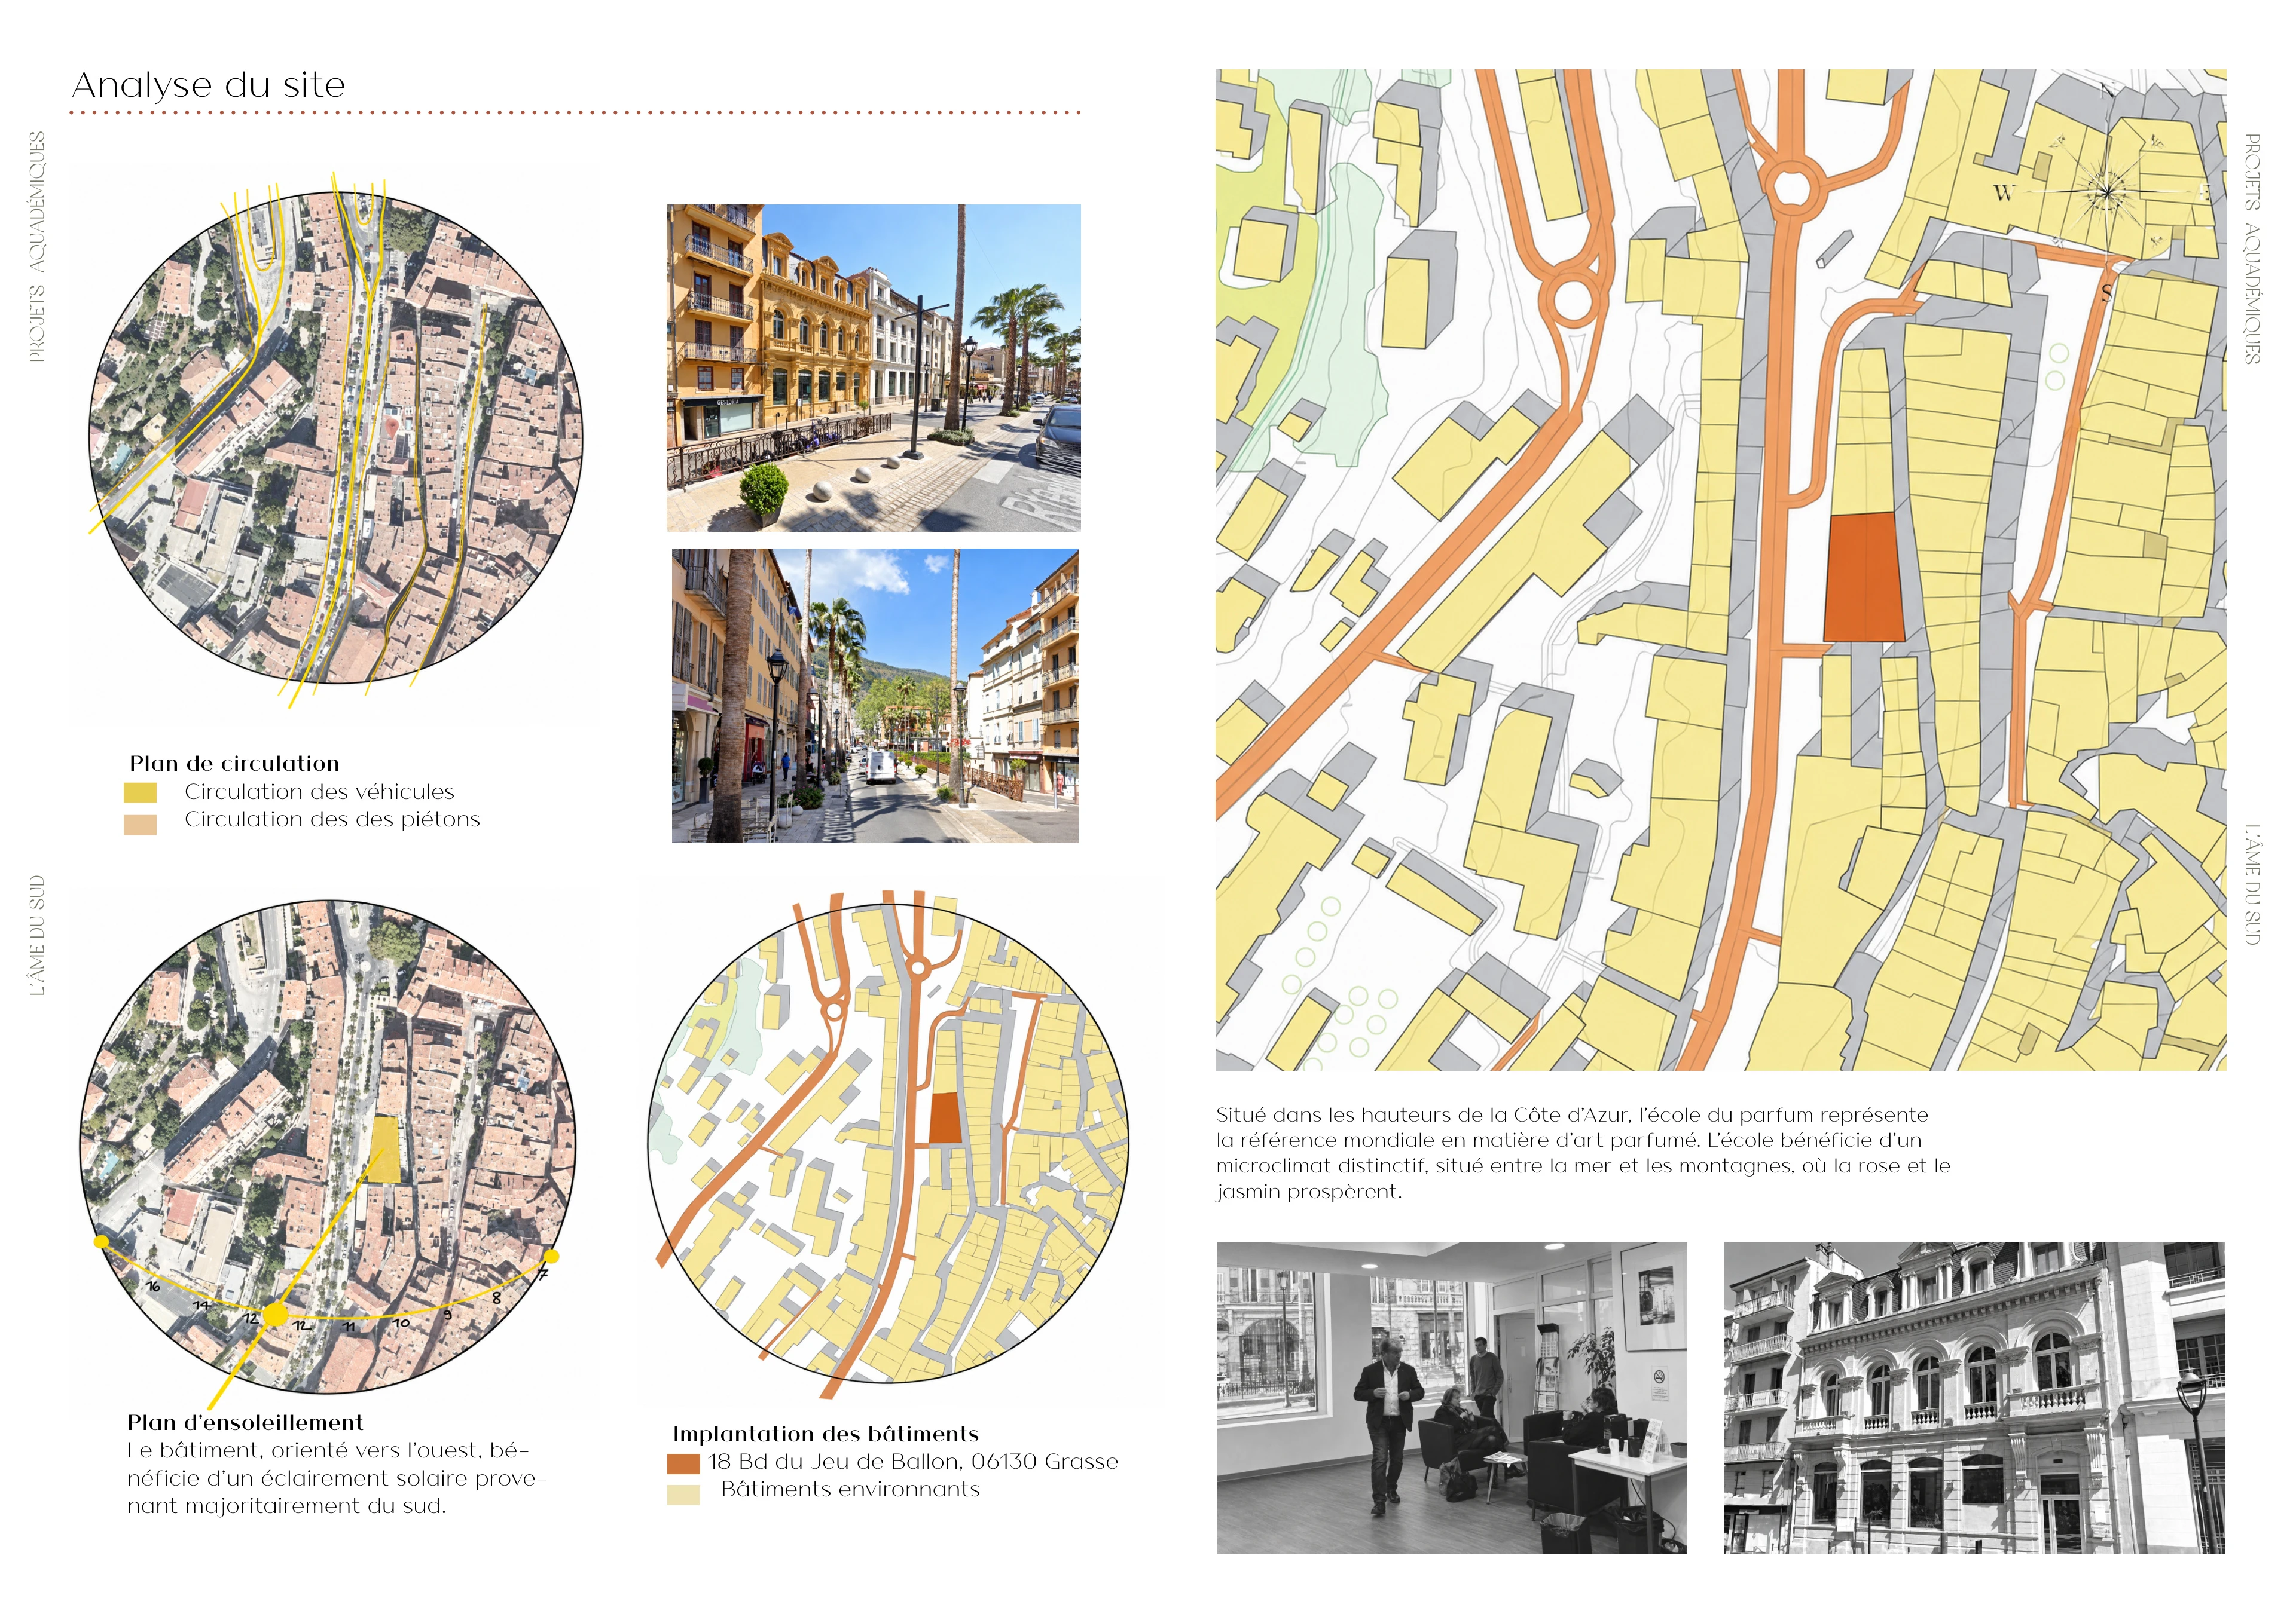
Task: Click the 'Circulation des des piétons' label
Action: [332, 819]
